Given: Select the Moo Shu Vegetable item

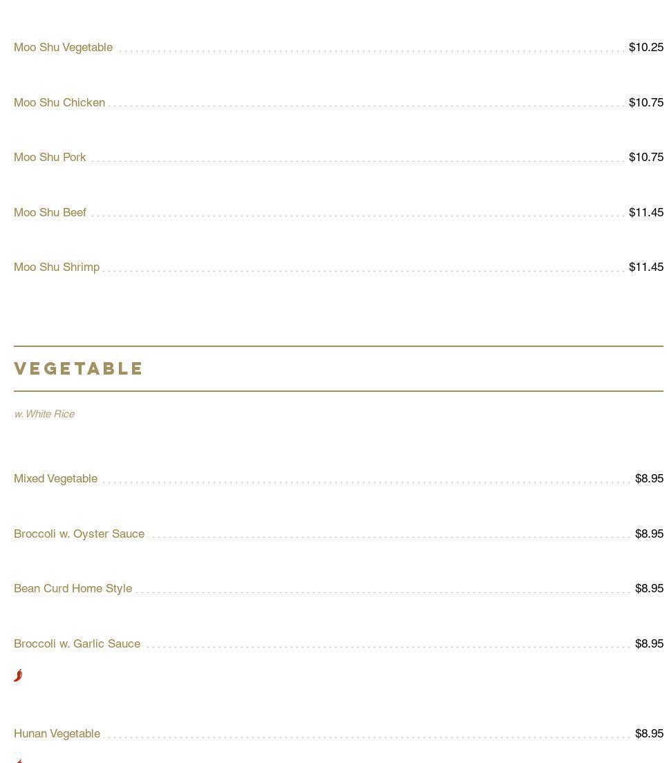Looking at the screenshot, I should point(63,47).
